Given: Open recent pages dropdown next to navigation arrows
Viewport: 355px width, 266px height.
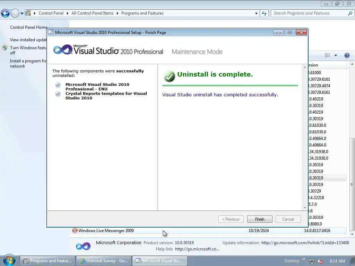Looking at the screenshot, I should (22, 14).
